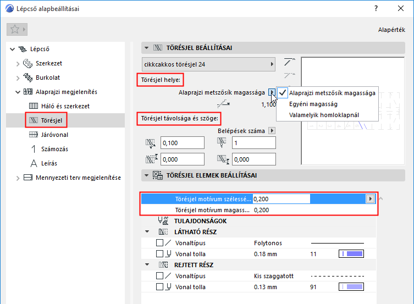Click the Mennyezeti terv megjelenítése icon
Screen dimensions: 414x304
pyautogui.click(x=28, y=178)
